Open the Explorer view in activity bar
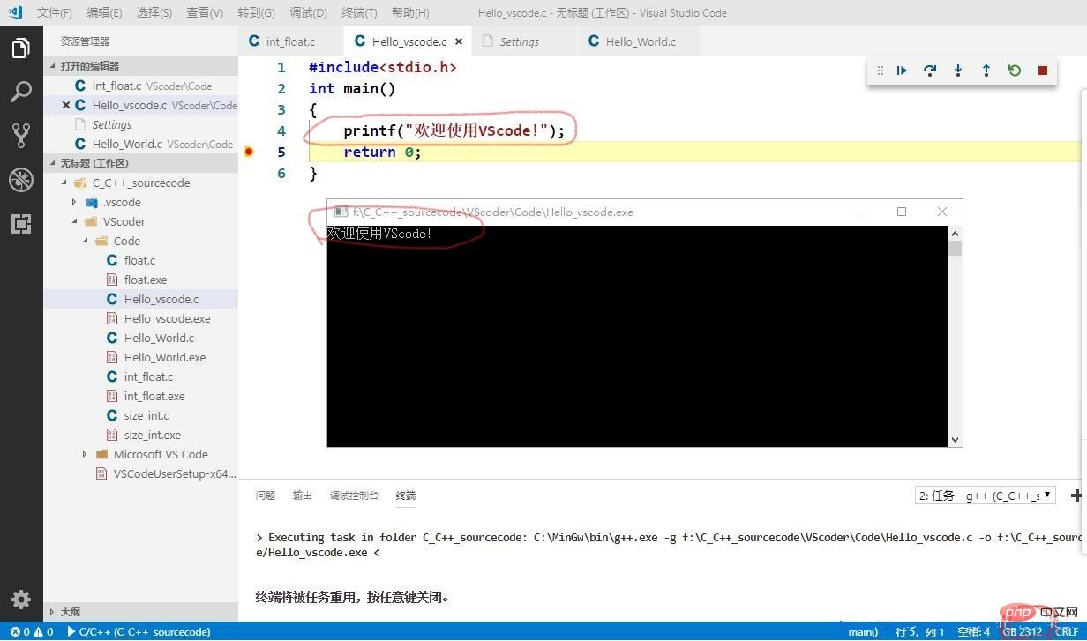The height and width of the screenshot is (641, 1087). coord(21,48)
